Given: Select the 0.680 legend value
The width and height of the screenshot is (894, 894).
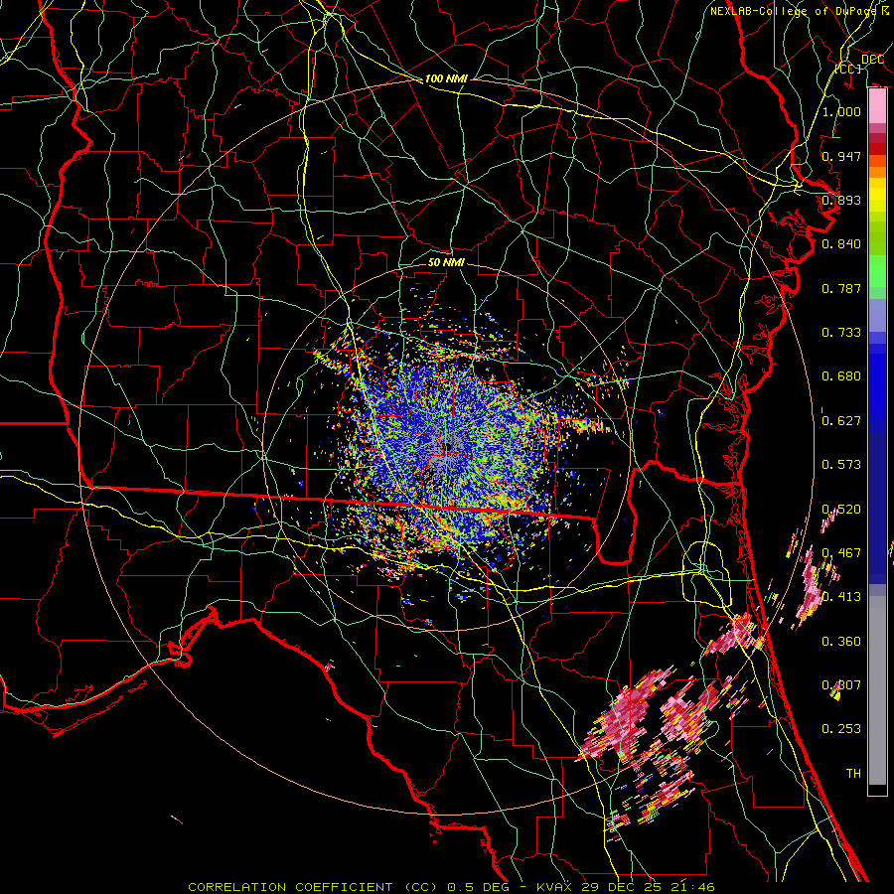Looking at the screenshot, I should tap(841, 376).
